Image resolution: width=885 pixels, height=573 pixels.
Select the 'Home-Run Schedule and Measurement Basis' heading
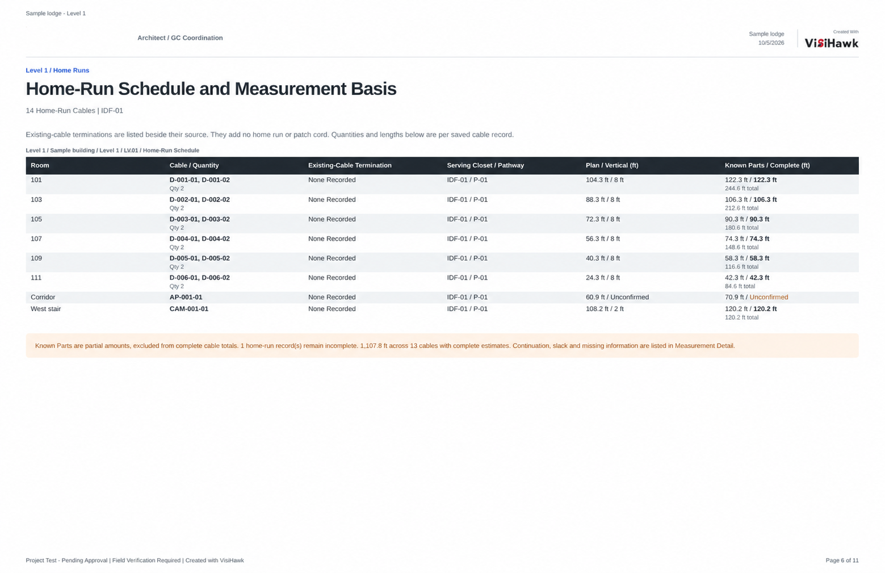211,89
